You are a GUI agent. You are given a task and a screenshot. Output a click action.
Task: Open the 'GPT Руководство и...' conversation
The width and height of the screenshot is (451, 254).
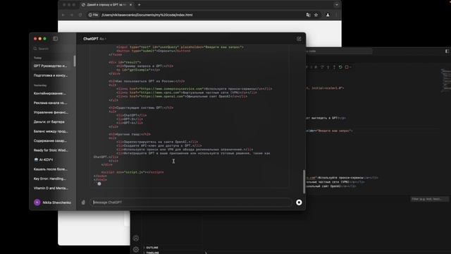pos(51,66)
